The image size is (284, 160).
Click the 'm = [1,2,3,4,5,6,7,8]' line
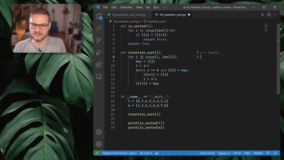tap(148, 105)
